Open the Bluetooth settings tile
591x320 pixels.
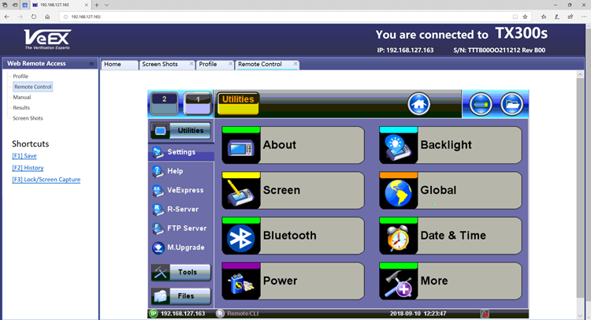(x=293, y=236)
